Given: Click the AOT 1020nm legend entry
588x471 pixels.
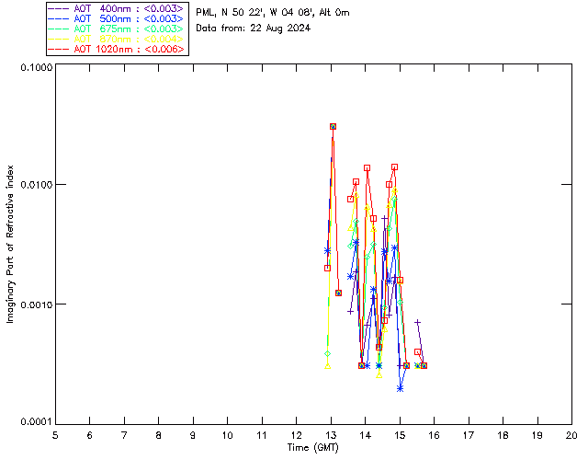Looking at the screenshot, I should pyautogui.click(x=117, y=49).
